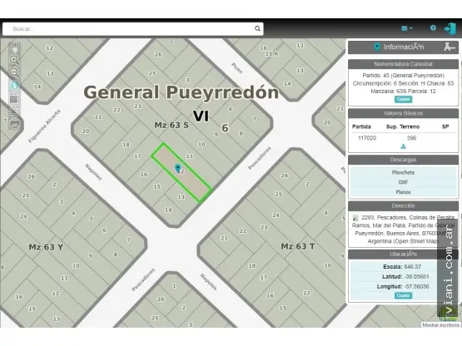Viewport: 462px width, 346px height.
Task: Click the Puan street label
Action: coord(237,67)
